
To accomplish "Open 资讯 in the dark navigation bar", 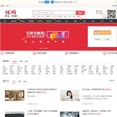I will point(93,21).
